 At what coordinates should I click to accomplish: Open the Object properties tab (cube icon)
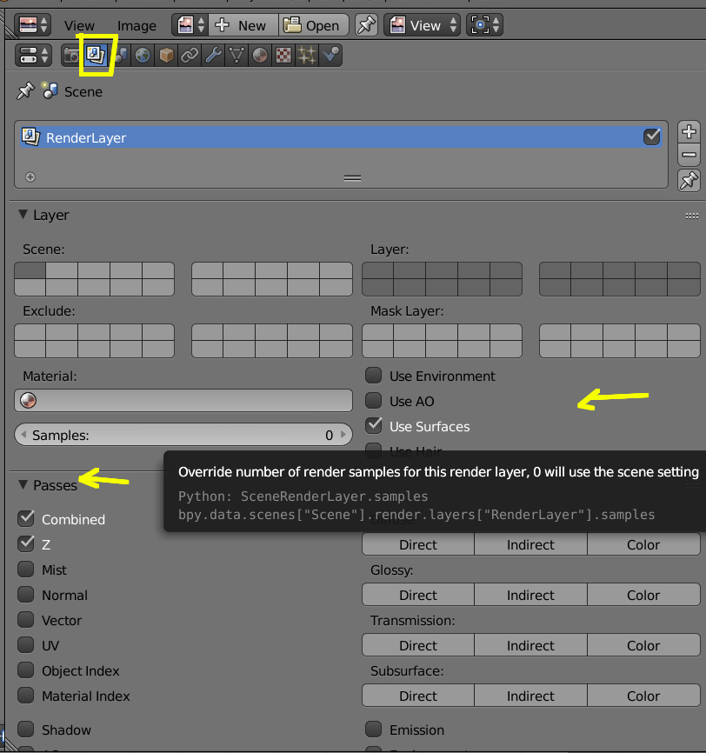point(166,56)
